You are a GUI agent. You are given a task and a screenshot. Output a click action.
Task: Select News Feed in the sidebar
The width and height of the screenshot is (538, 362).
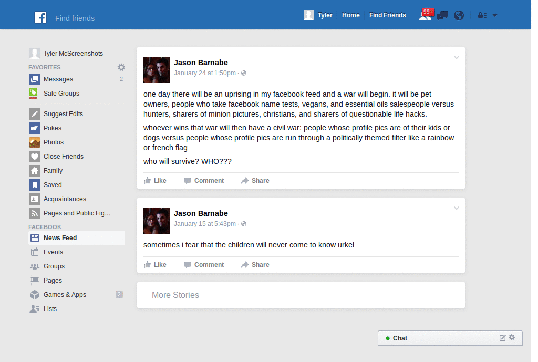point(77,238)
